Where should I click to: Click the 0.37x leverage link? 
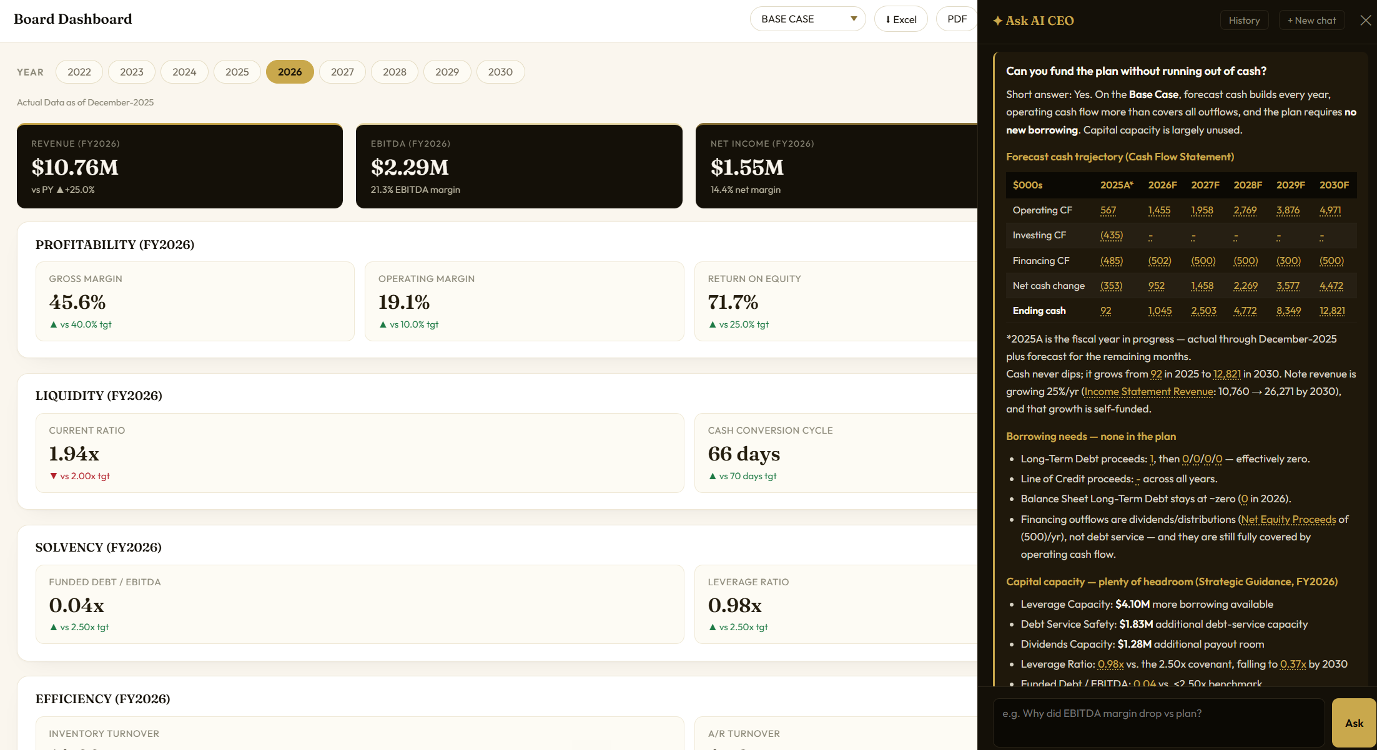pos(1293,664)
